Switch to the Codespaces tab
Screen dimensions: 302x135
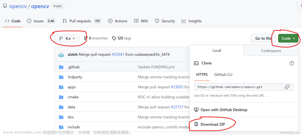[271, 51]
